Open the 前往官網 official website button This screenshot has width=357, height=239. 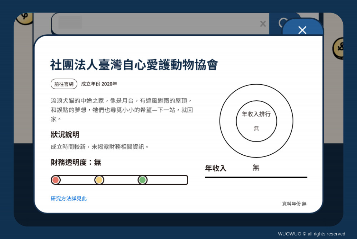coord(64,84)
